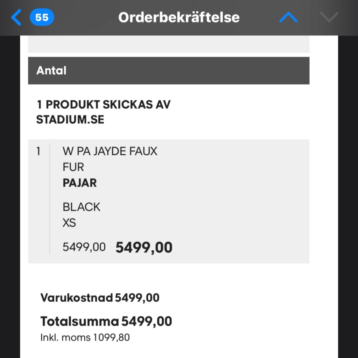Tap the size XS text
This screenshot has width=358, height=358.
[x=69, y=223]
